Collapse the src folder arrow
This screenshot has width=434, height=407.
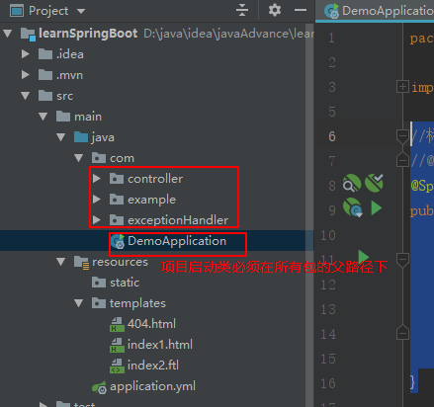tap(26, 96)
